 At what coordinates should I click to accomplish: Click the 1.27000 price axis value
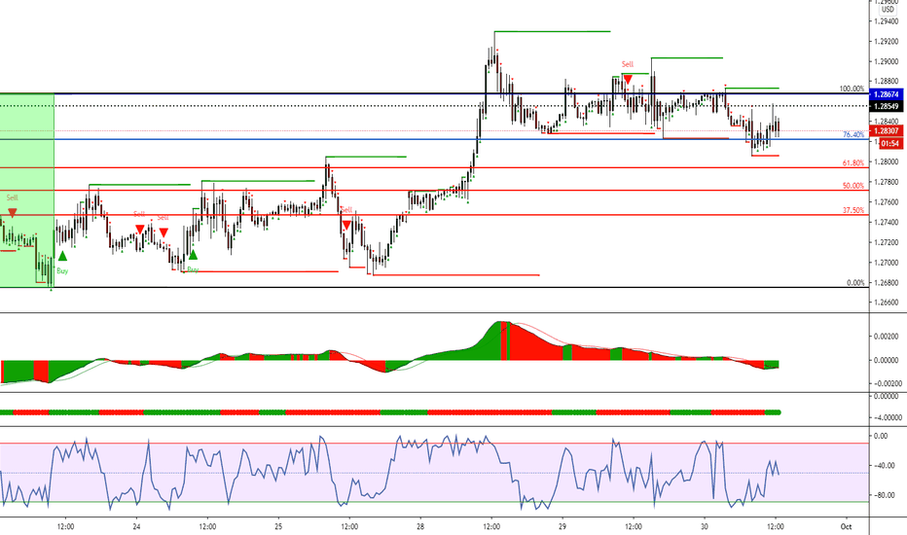coord(887,263)
